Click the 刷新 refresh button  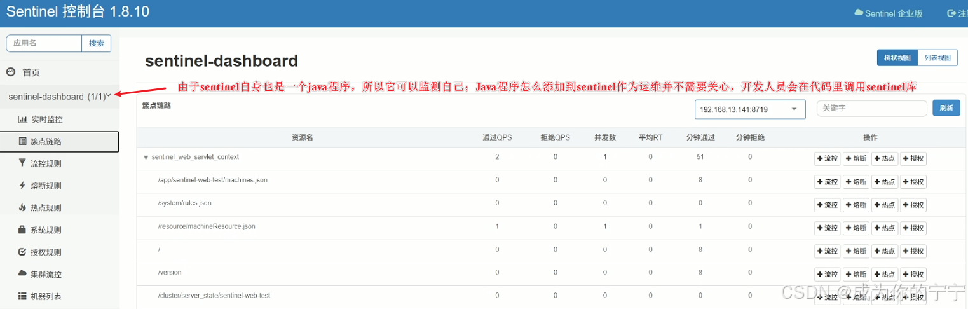pyautogui.click(x=946, y=108)
